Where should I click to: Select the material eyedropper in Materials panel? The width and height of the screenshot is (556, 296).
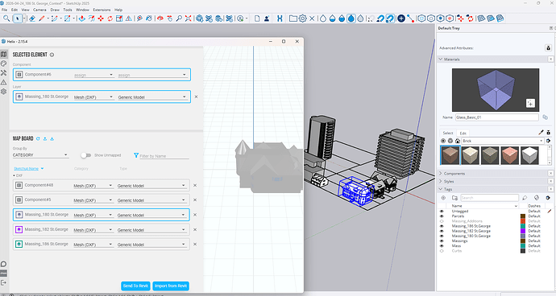click(541, 133)
